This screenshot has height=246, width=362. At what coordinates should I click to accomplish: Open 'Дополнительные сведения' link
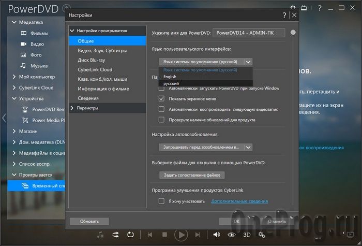[x=239, y=201]
